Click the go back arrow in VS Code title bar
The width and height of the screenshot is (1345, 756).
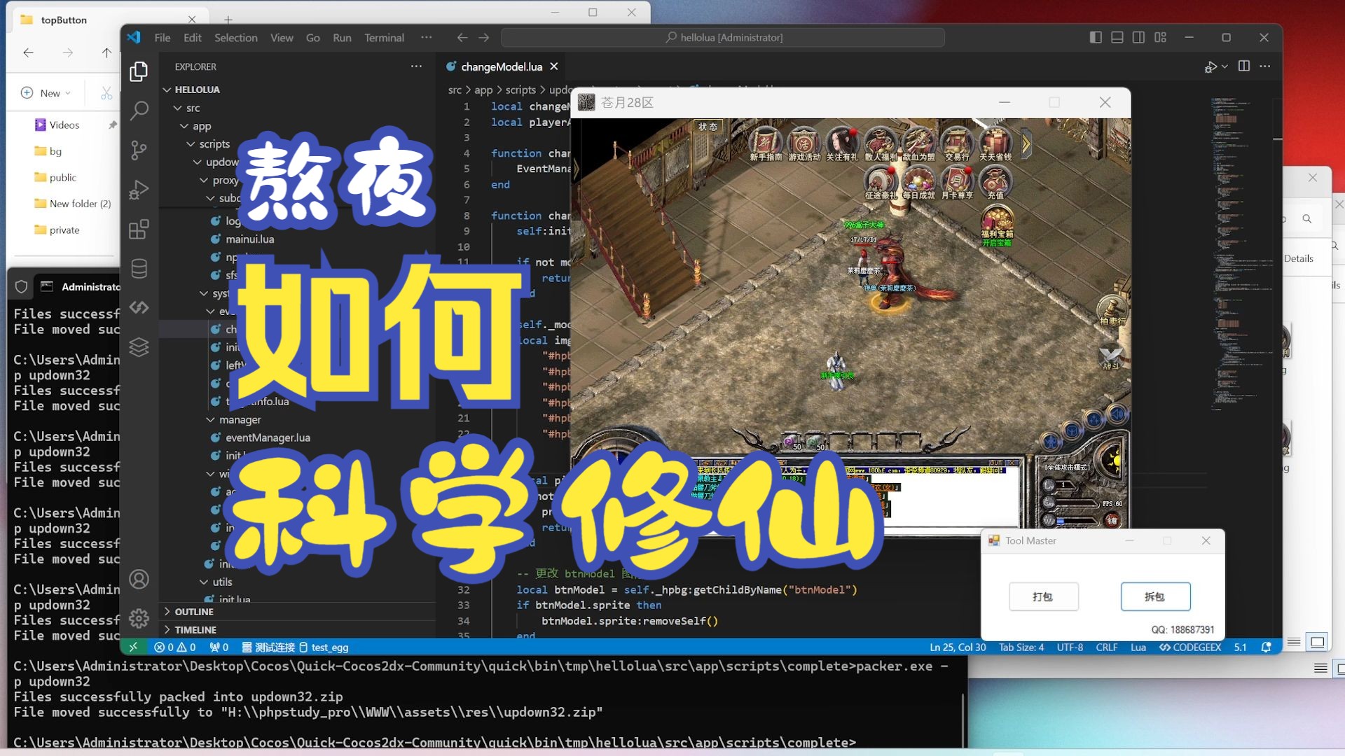tap(462, 38)
